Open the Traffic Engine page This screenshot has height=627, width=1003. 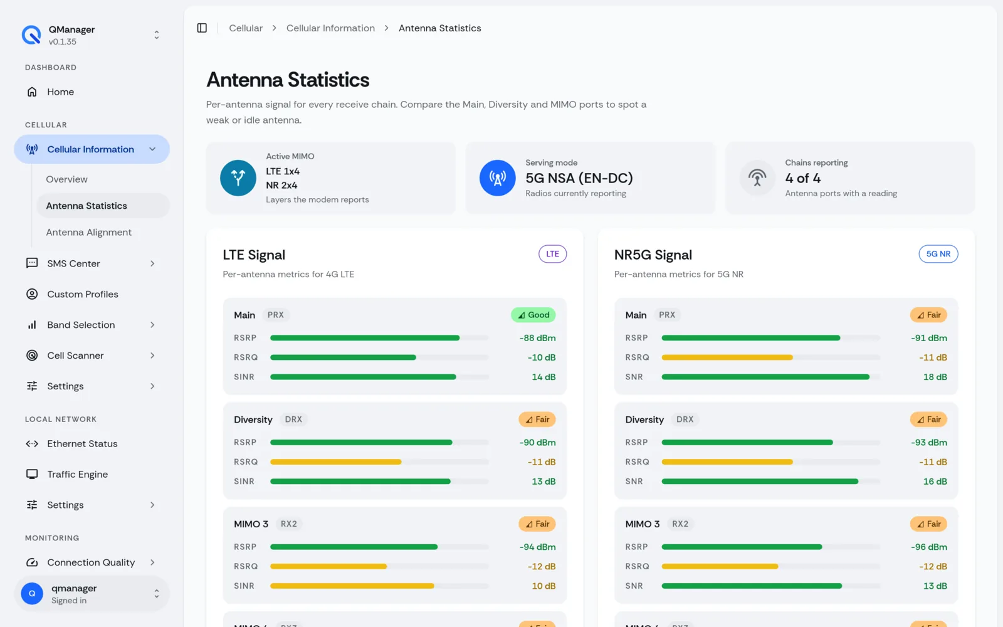pyautogui.click(x=92, y=474)
